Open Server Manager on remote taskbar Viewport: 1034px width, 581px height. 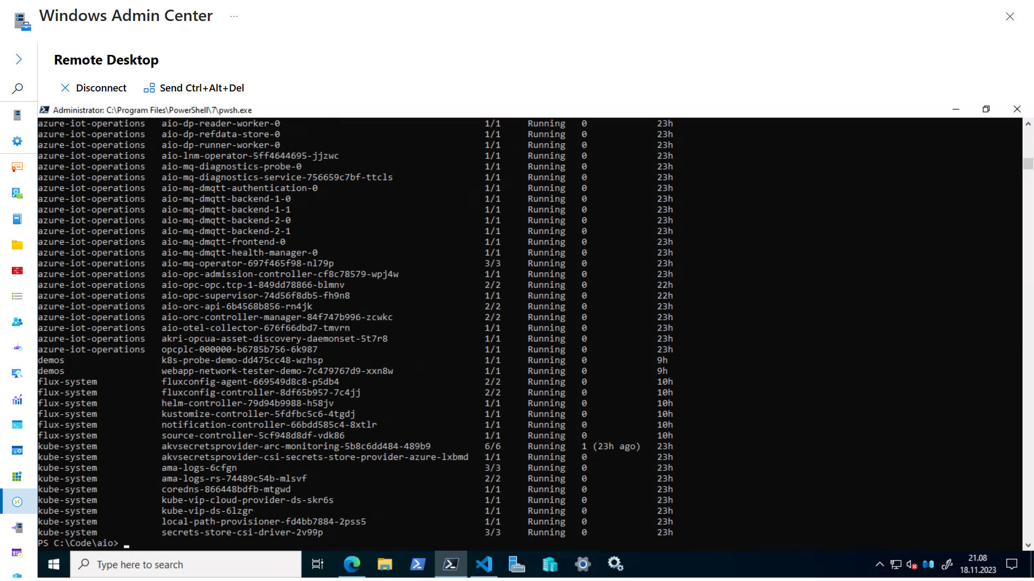click(517, 564)
